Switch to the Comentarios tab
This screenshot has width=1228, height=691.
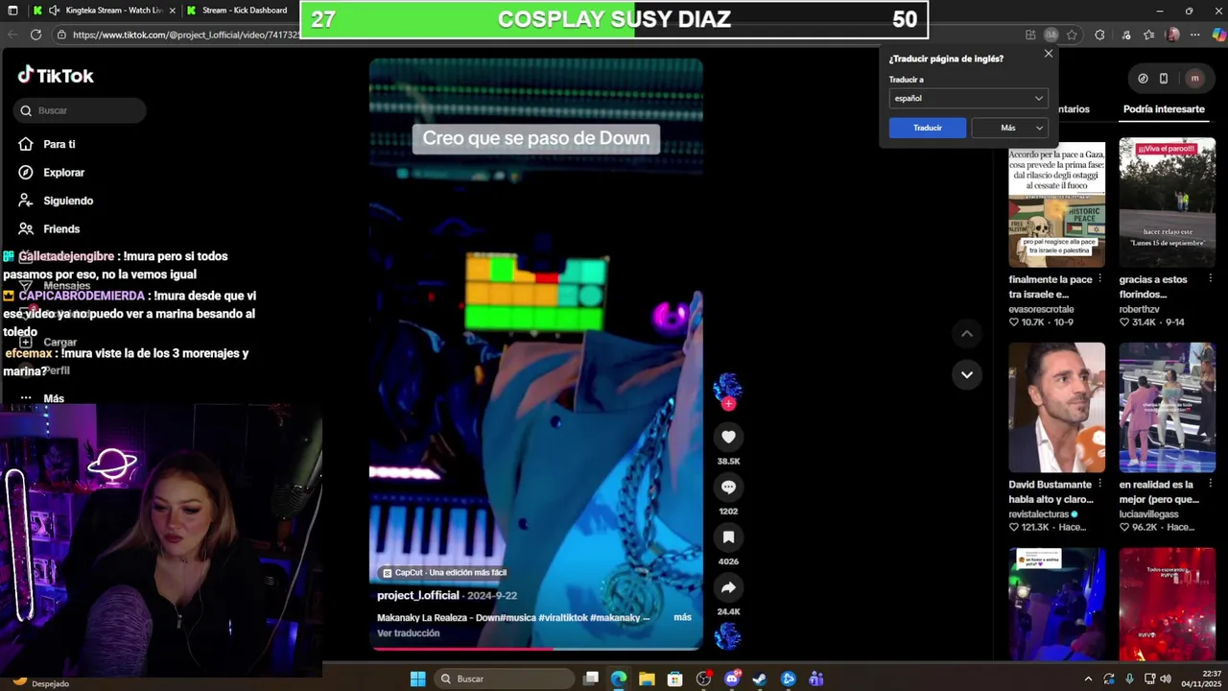pos(1073,109)
